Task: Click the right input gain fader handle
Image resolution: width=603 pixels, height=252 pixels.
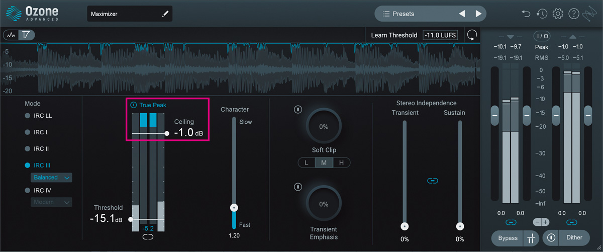Action: [527, 115]
